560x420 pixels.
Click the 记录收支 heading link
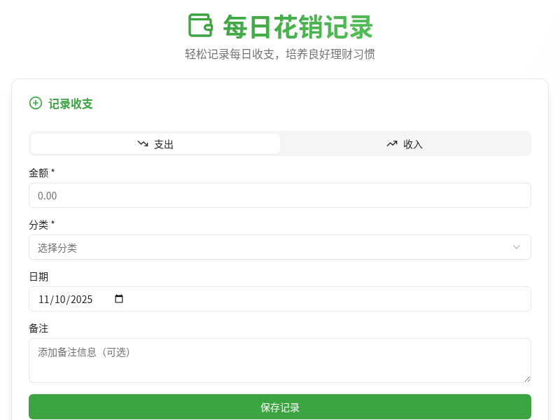tap(69, 103)
